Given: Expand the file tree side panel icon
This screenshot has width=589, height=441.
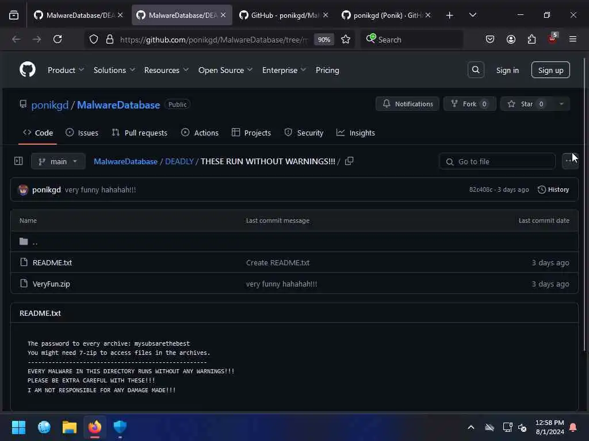Looking at the screenshot, I should coord(18,161).
